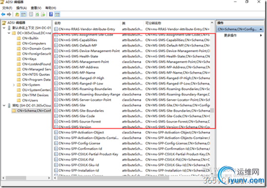Click the object icon of CN=ms-RRAS-Vendor-Attribute-Entry row
The image size is (267, 188).
coord(56,29)
